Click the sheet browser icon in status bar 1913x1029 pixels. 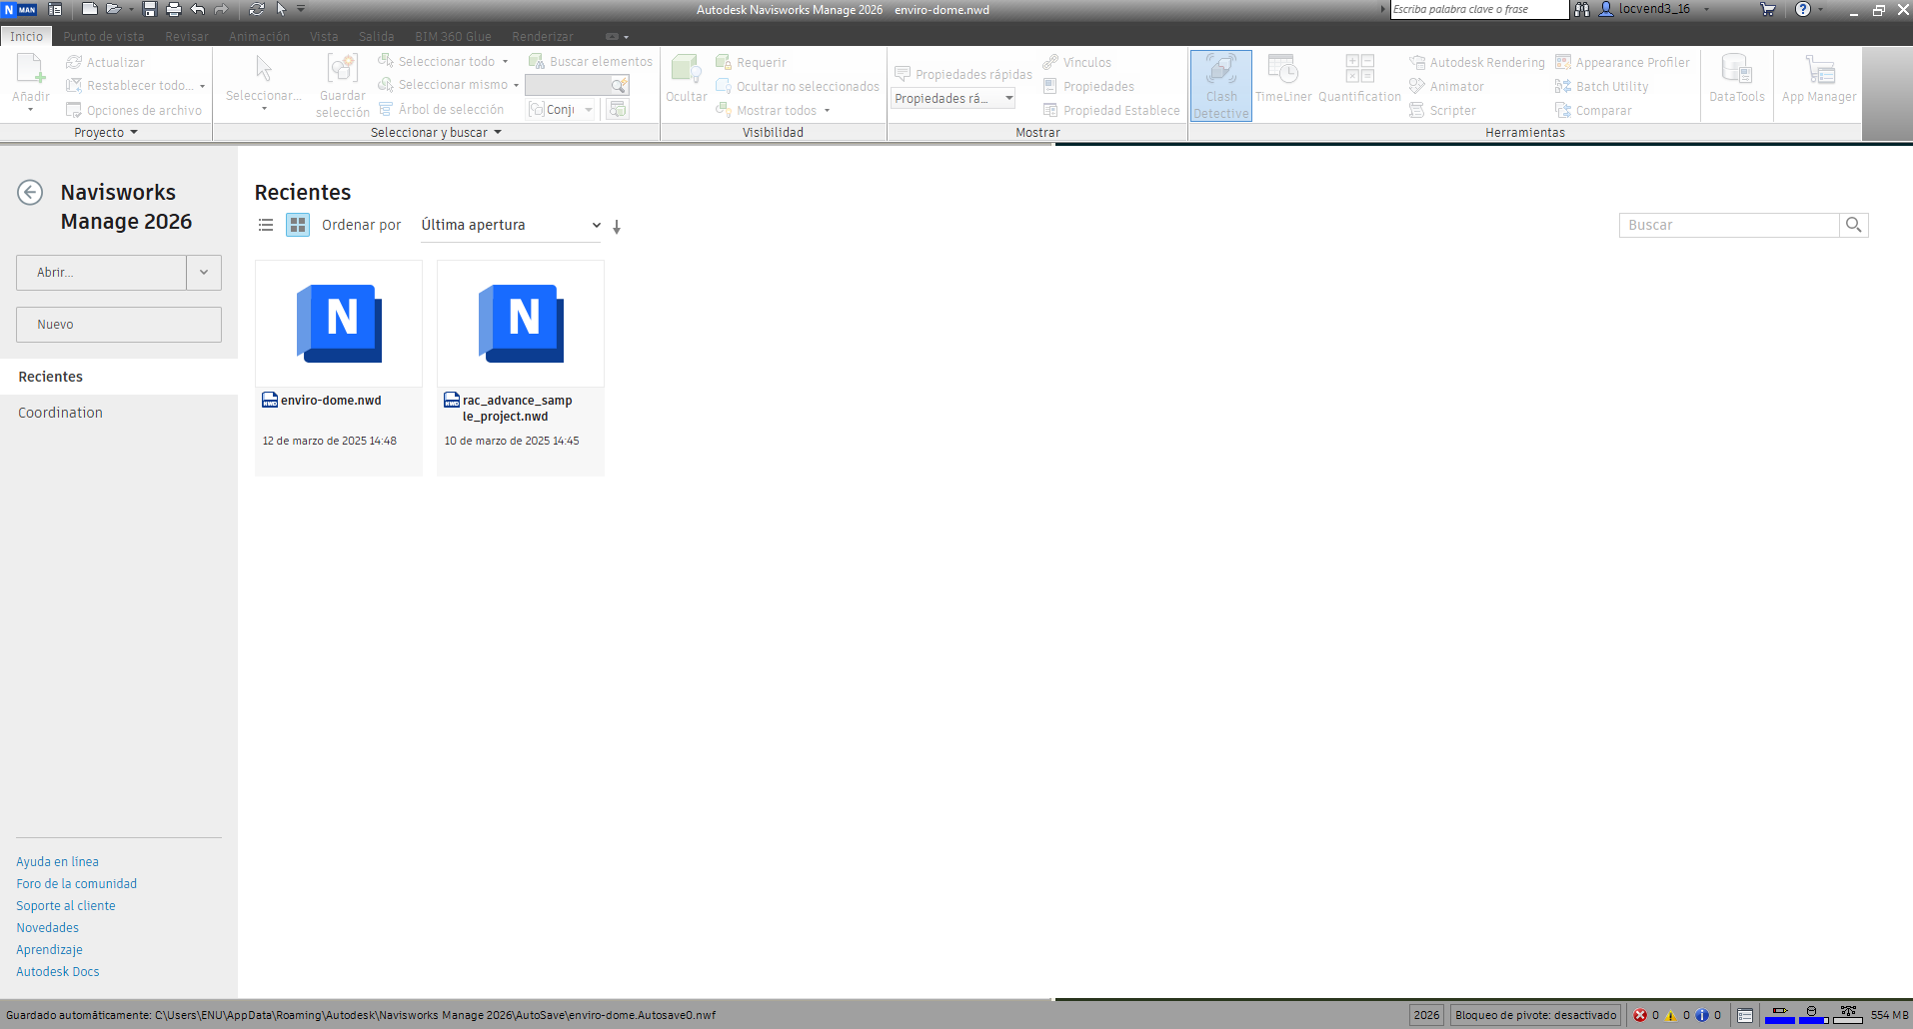pyautogui.click(x=1745, y=1015)
